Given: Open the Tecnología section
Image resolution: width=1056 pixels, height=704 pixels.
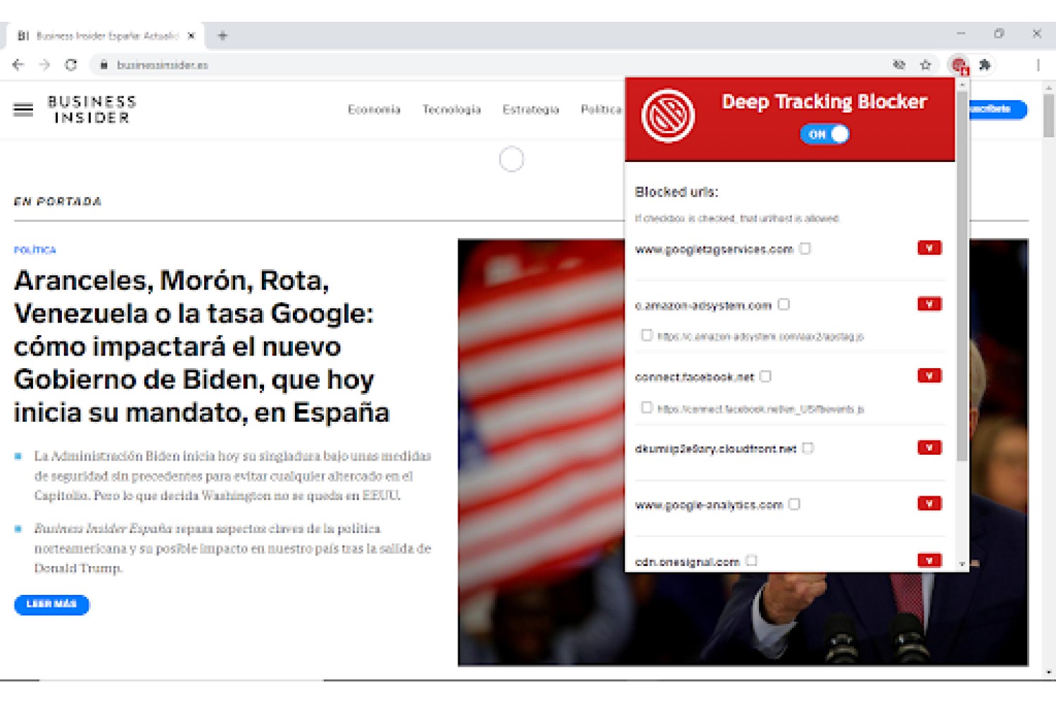Looking at the screenshot, I should pos(451,110).
